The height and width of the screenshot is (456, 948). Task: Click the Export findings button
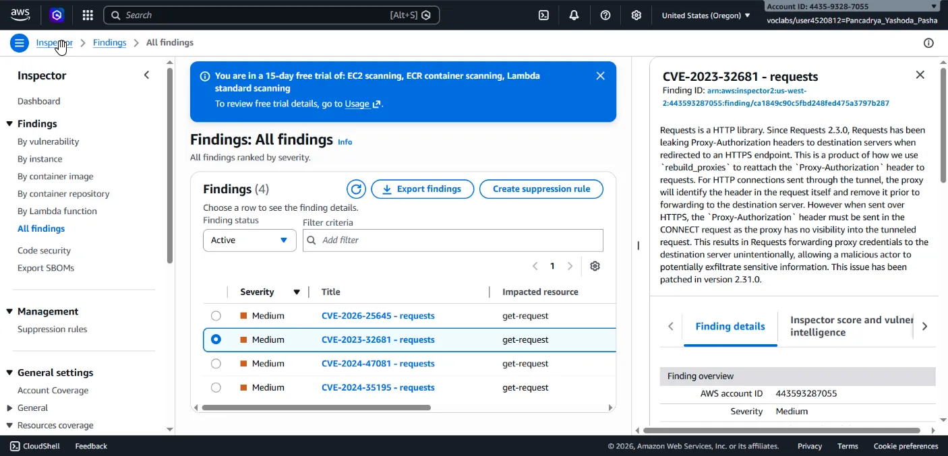click(423, 189)
